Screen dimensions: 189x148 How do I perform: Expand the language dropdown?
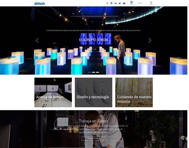(x=142, y=3)
